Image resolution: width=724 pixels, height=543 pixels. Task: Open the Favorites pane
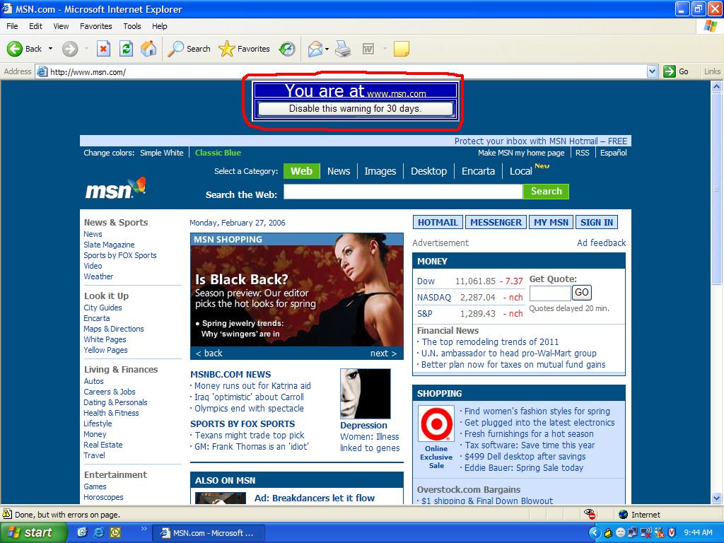(244, 49)
